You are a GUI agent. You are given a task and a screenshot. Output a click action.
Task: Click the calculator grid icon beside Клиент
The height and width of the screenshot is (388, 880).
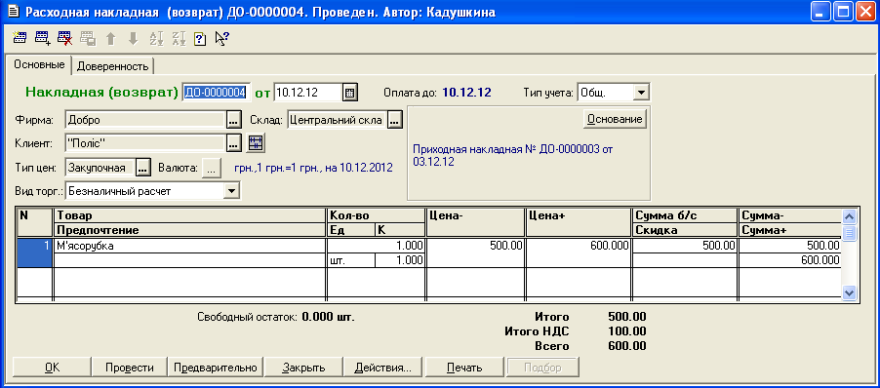point(256,142)
